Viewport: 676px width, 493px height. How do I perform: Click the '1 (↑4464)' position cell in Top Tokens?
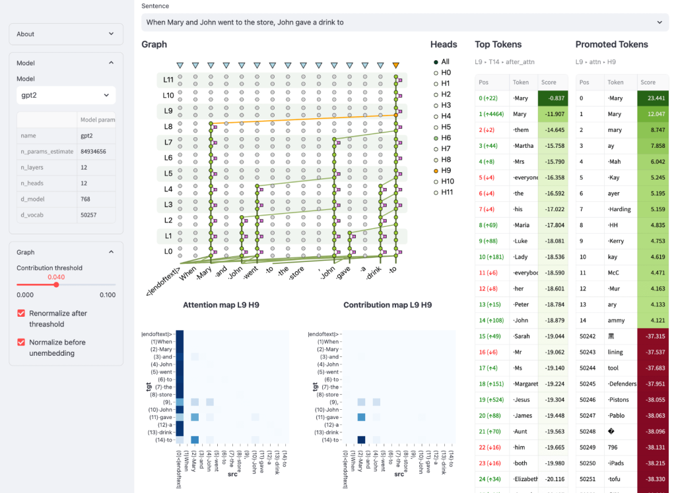click(491, 114)
